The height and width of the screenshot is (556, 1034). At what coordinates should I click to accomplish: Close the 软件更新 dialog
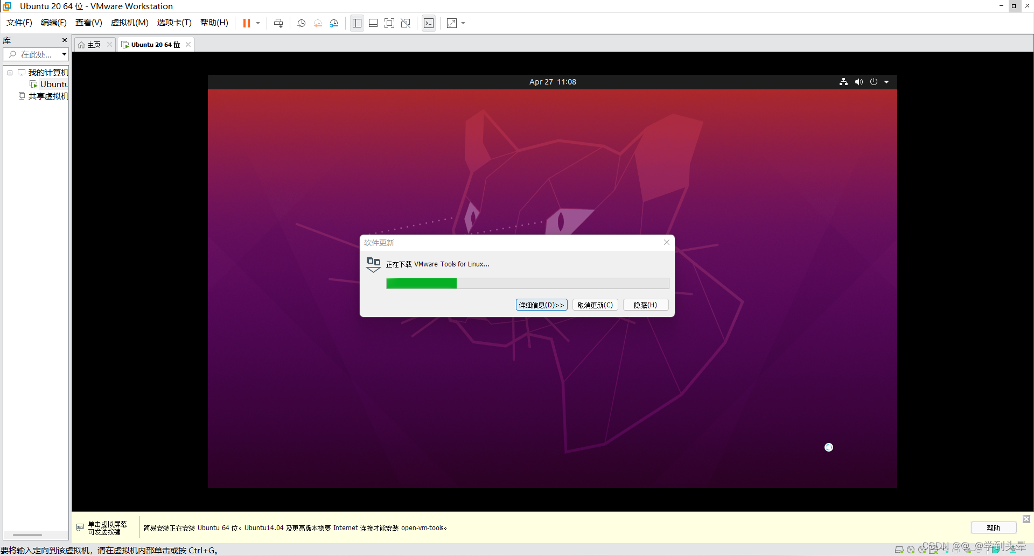(667, 242)
